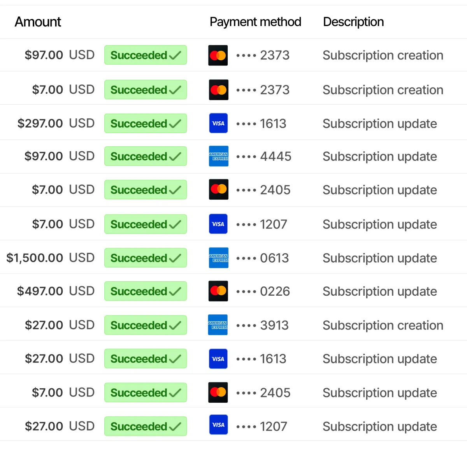Image resolution: width=467 pixels, height=449 pixels.
Task: Click the American Express icon for card 3913
Action: tap(218, 325)
